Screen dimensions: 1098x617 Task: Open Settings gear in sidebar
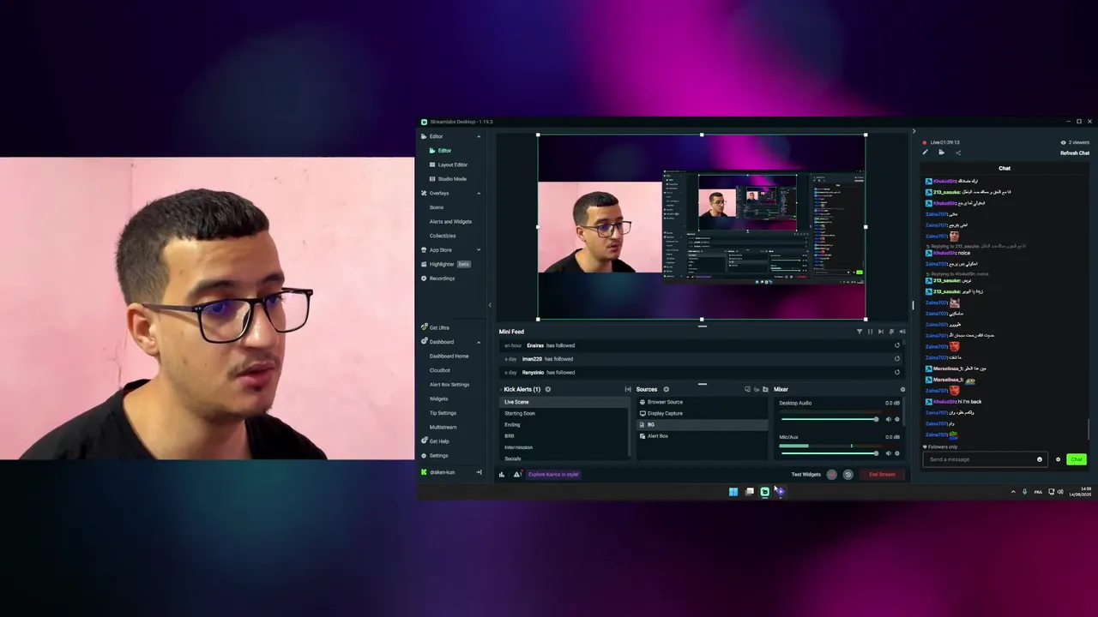tap(424, 456)
